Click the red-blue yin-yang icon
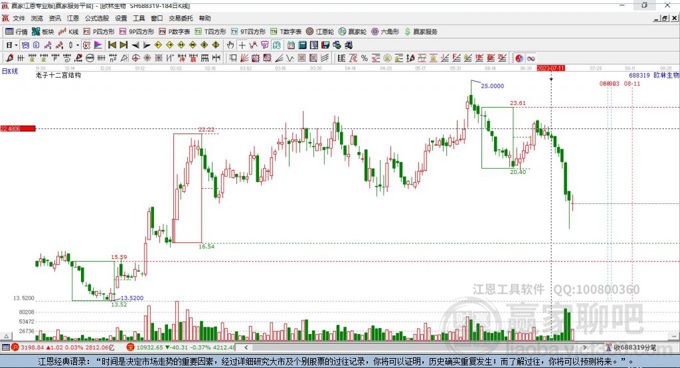The image size is (680, 368). pyautogui.click(x=519, y=58)
